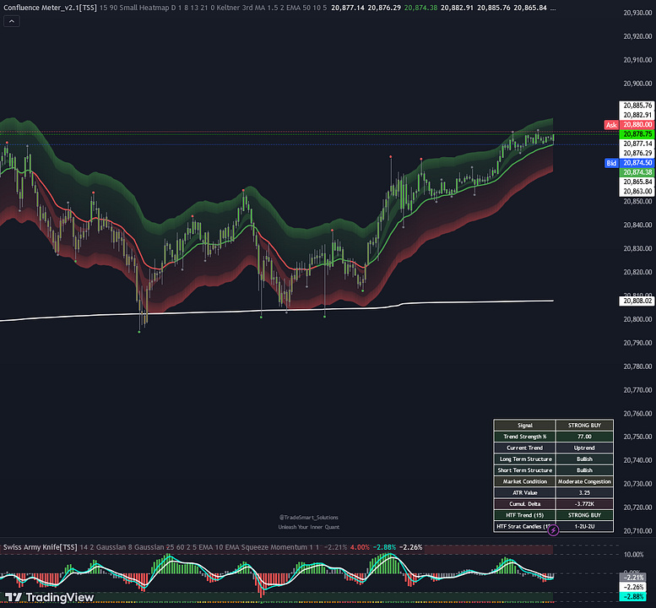Click the 20,877.14 label on the price axis
Image resolution: width=656 pixels, height=608 pixels.
637,144
